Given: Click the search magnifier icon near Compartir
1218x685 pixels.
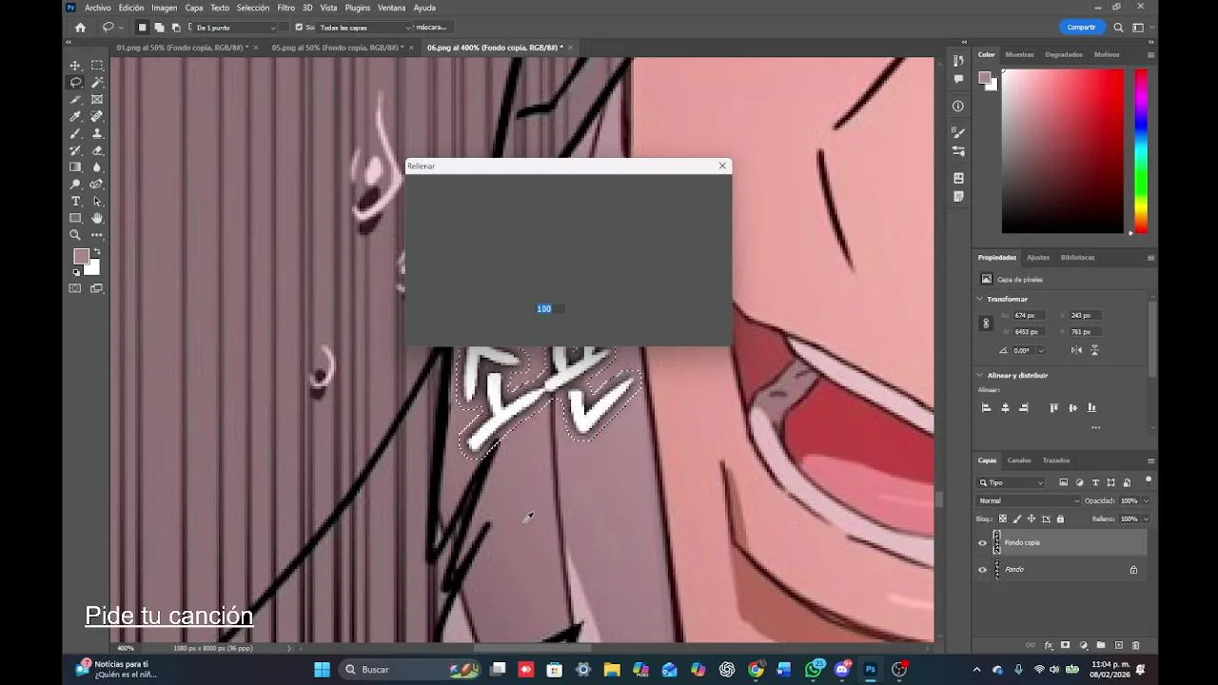Looking at the screenshot, I should pos(1119,28).
